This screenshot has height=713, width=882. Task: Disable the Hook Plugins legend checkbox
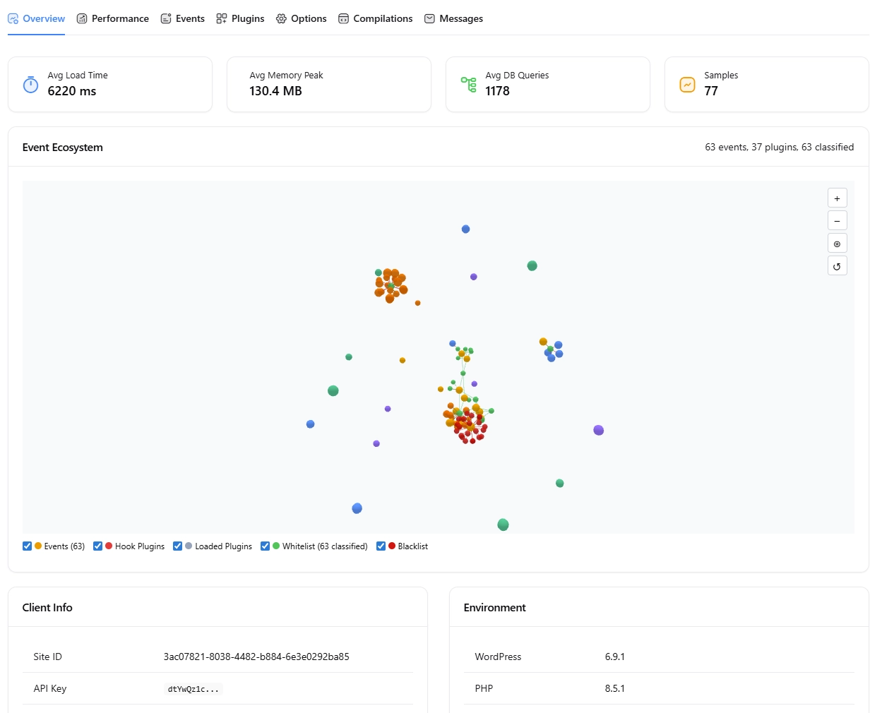click(97, 546)
